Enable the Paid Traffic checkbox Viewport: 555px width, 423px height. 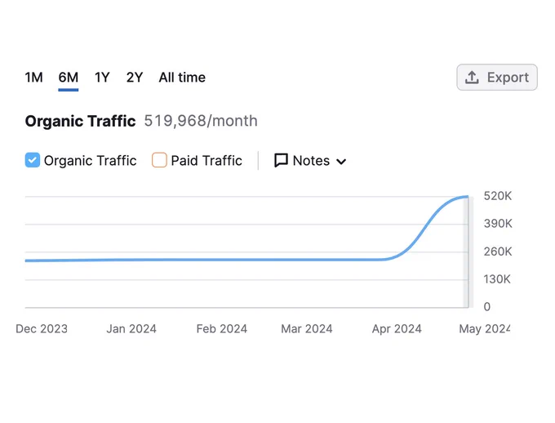159,160
